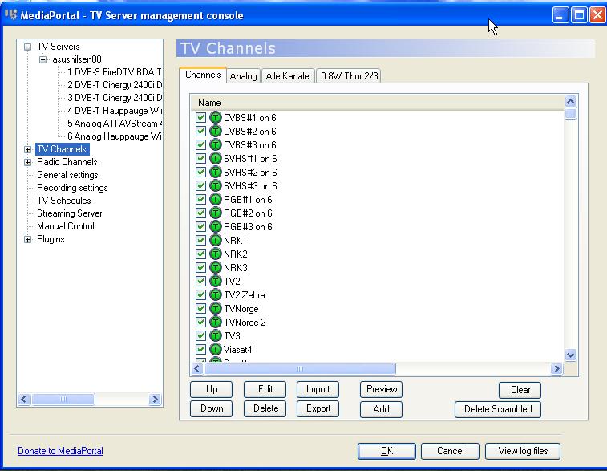The image size is (607, 471).
Task: Confirm with the OK button
Action: pyautogui.click(x=386, y=451)
